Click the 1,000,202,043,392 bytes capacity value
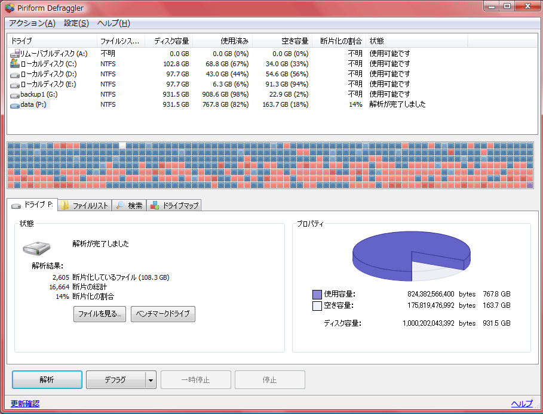543x414 pixels. pyautogui.click(x=428, y=323)
